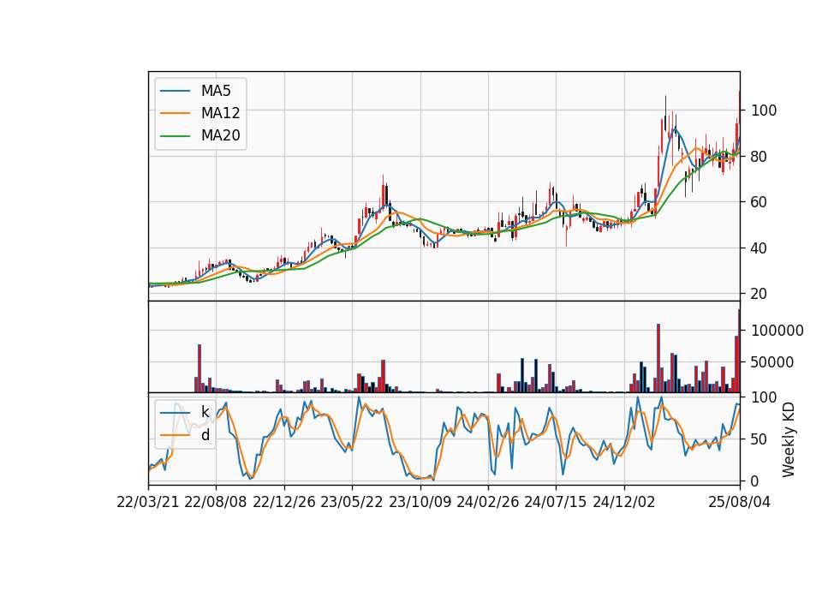Click the 22/12/26 date tick label
The image size is (822, 591).
click(284, 503)
